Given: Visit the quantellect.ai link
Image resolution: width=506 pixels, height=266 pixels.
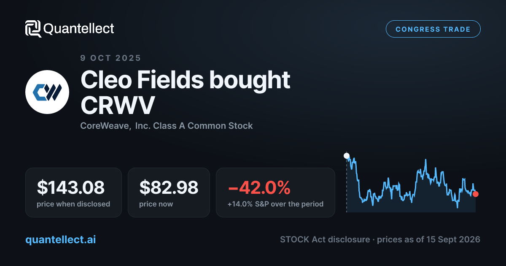Looking at the screenshot, I should tap(61, 239).
